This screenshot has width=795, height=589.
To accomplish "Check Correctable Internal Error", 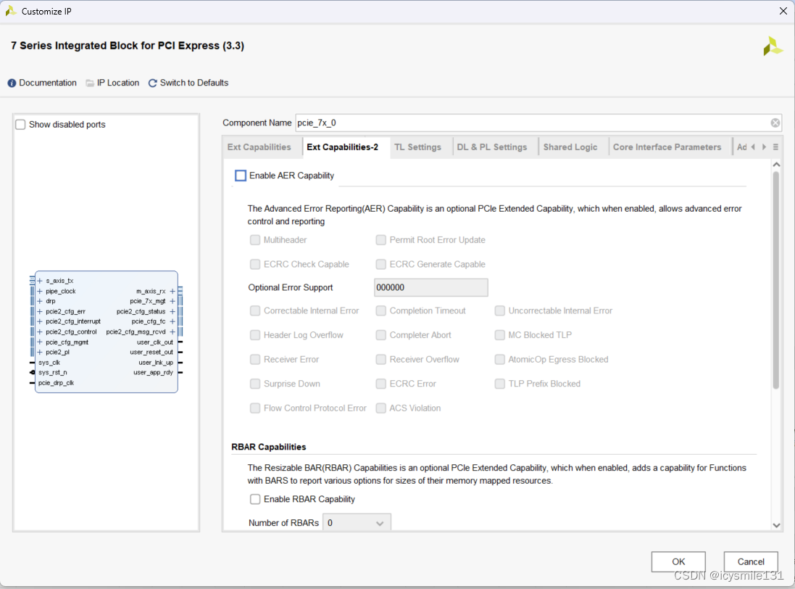I will (255, 310).
